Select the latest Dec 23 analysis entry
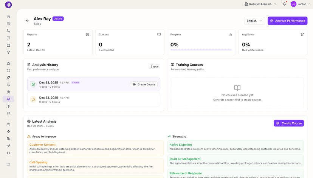This screenshot has width=313, height=178. 76,84
